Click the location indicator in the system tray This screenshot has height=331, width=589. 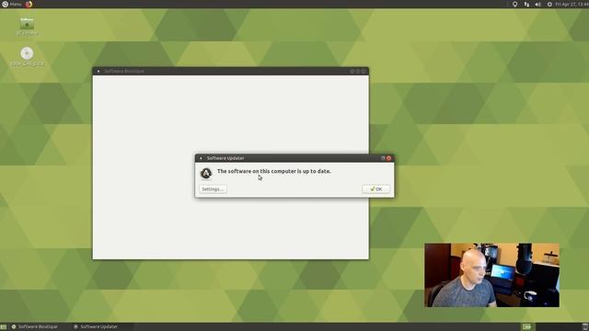515,4
